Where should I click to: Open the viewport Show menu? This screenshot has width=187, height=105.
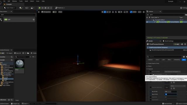pyautogui.click(x=60, y=12)
